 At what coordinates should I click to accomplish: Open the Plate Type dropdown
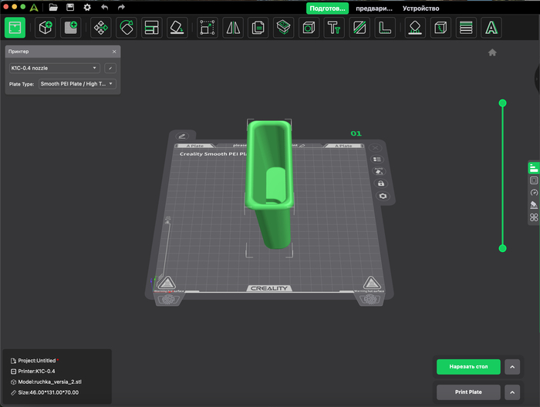[76, 83]
